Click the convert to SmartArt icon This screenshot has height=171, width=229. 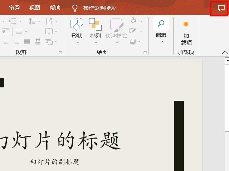[49, 42]
